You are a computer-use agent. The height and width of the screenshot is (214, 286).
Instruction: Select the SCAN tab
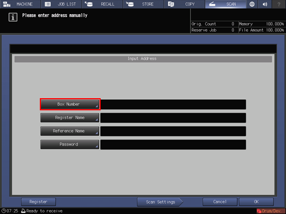click(226, 4)
